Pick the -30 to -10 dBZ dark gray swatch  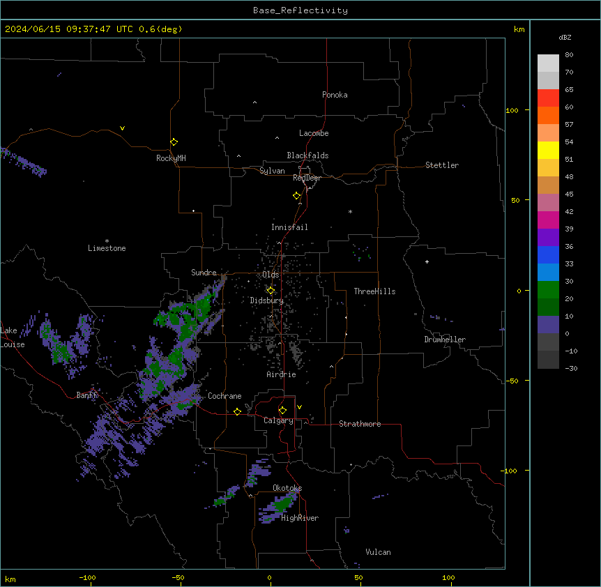(548, 360)
